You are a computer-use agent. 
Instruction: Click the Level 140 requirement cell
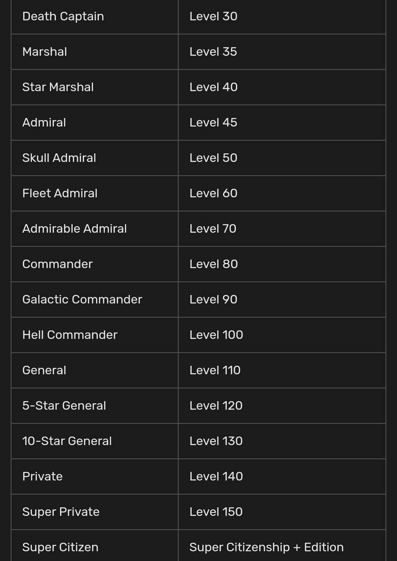click(x=216, y=477)
